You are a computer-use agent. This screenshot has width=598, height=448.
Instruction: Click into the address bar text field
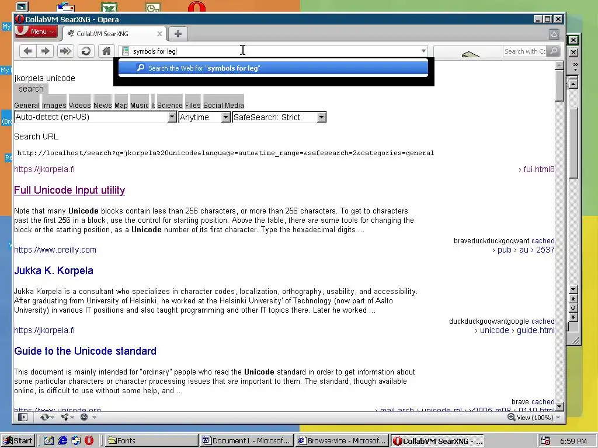click(274, 51)
